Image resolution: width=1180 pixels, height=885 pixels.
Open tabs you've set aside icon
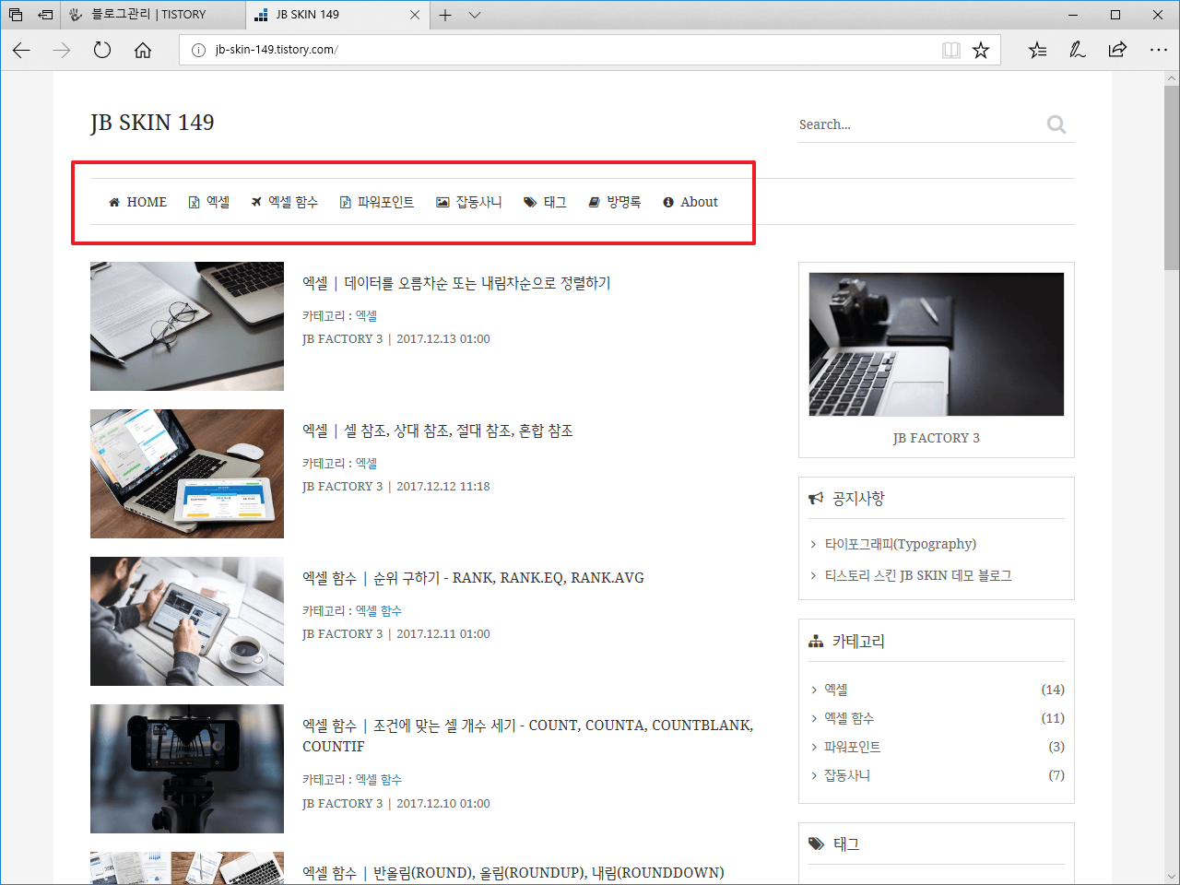click(x=16, y=15)
